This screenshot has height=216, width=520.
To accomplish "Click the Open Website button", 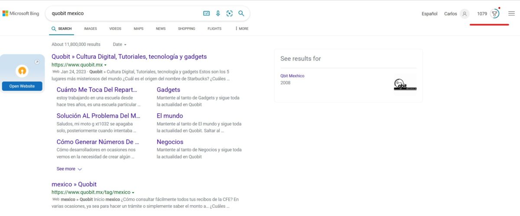I will point(22,86).
